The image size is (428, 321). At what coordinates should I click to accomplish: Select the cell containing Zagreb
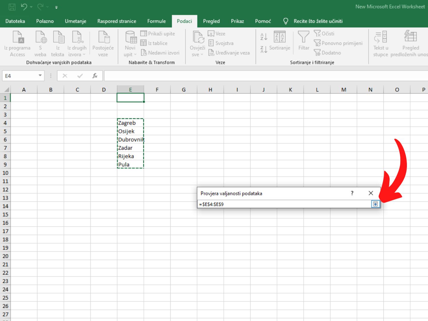(x=130, y=123)
